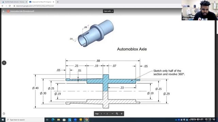Click the PDF filename in the header

(x=22, y=11)
